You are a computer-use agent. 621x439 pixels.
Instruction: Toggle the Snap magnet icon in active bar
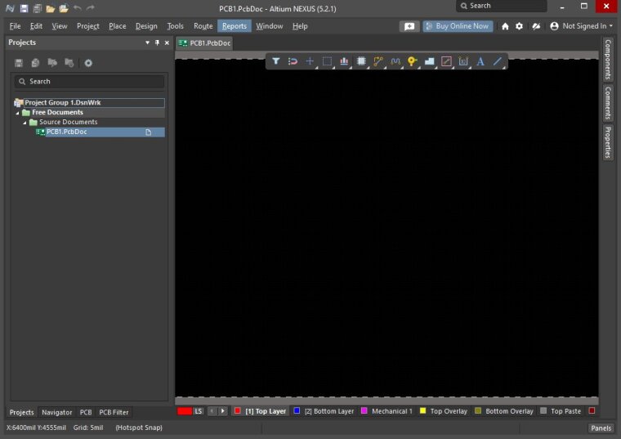tap(293, 61)
